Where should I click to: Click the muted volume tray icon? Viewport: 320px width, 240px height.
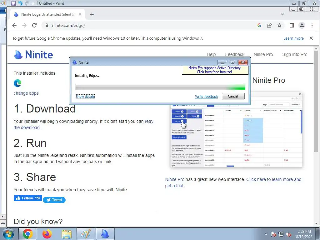pyautogui.click(x=288, y=234)
